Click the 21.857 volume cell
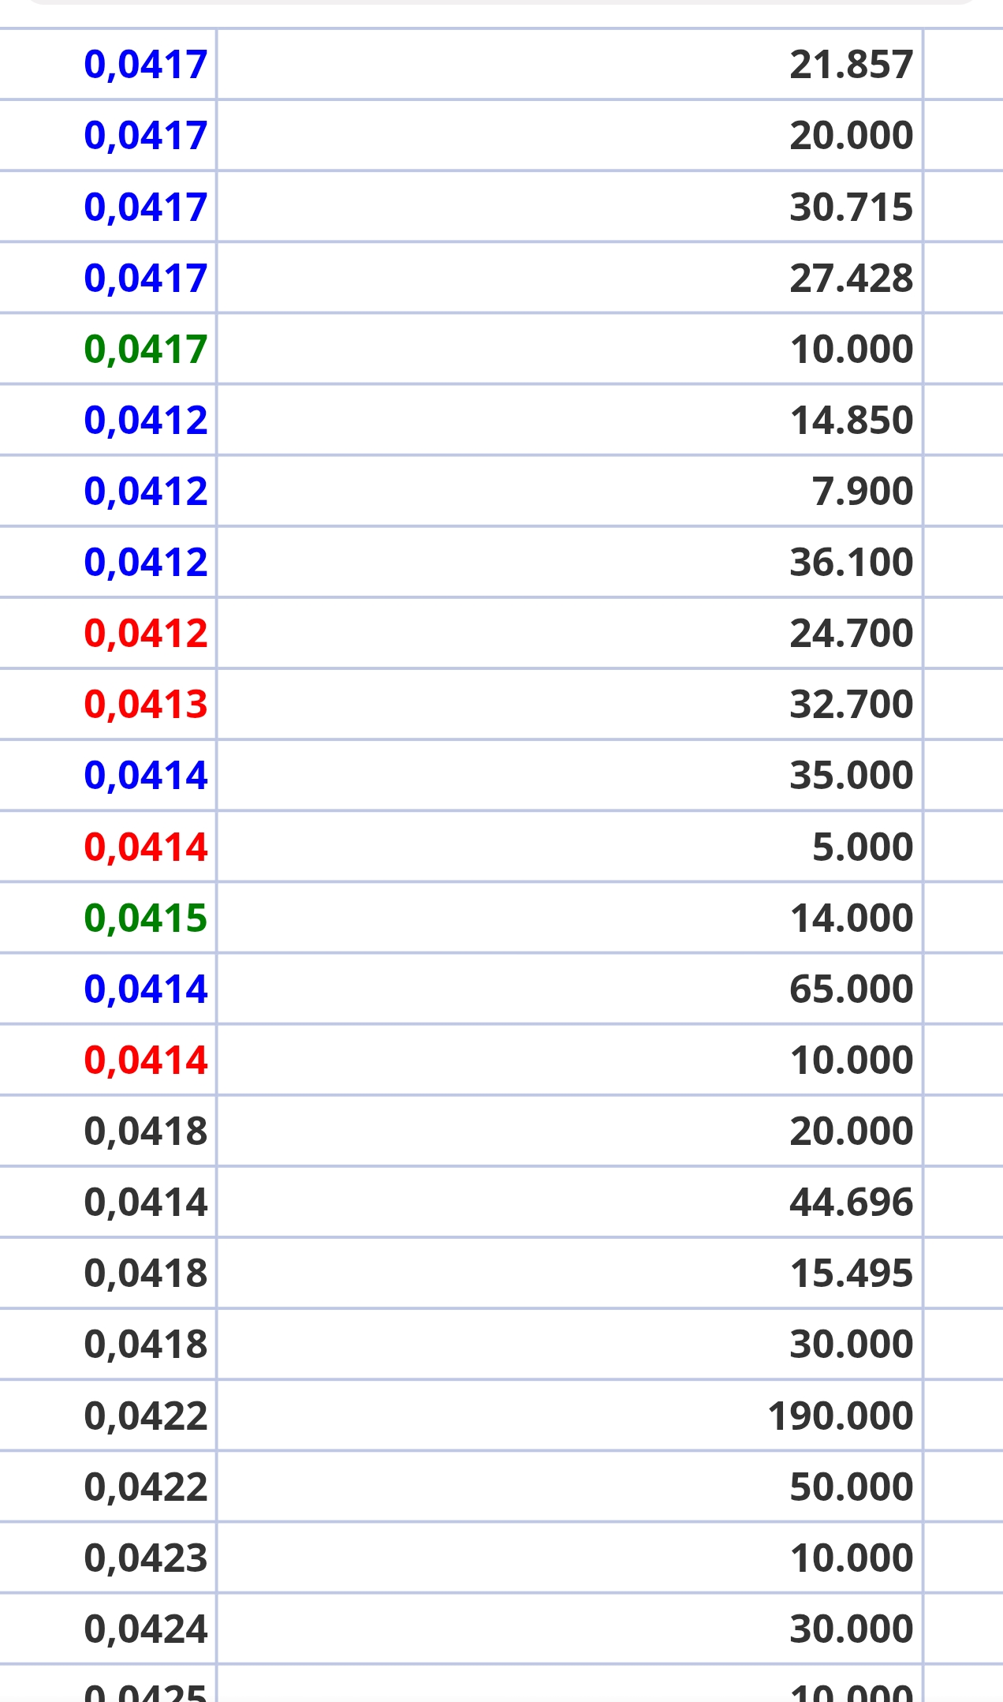The image size is (1003, 1702). [569, 64]
